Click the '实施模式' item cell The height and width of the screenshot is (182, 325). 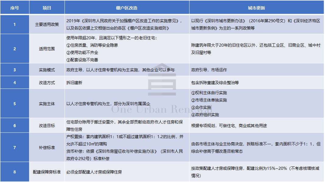47,70
